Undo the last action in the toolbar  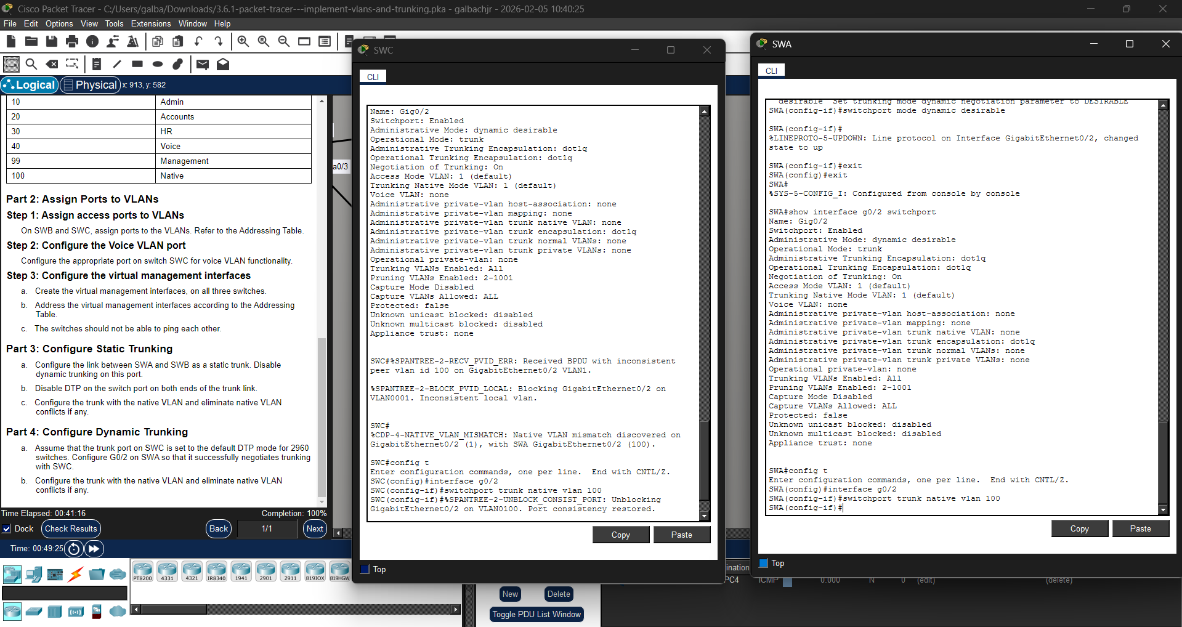[198, 41]
